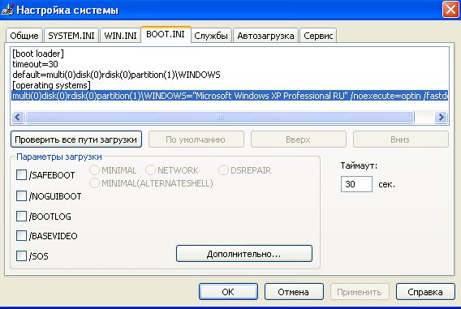
Task: Open the WIN.INI tab
Action: pyautogui.click(x=120, y=36)
